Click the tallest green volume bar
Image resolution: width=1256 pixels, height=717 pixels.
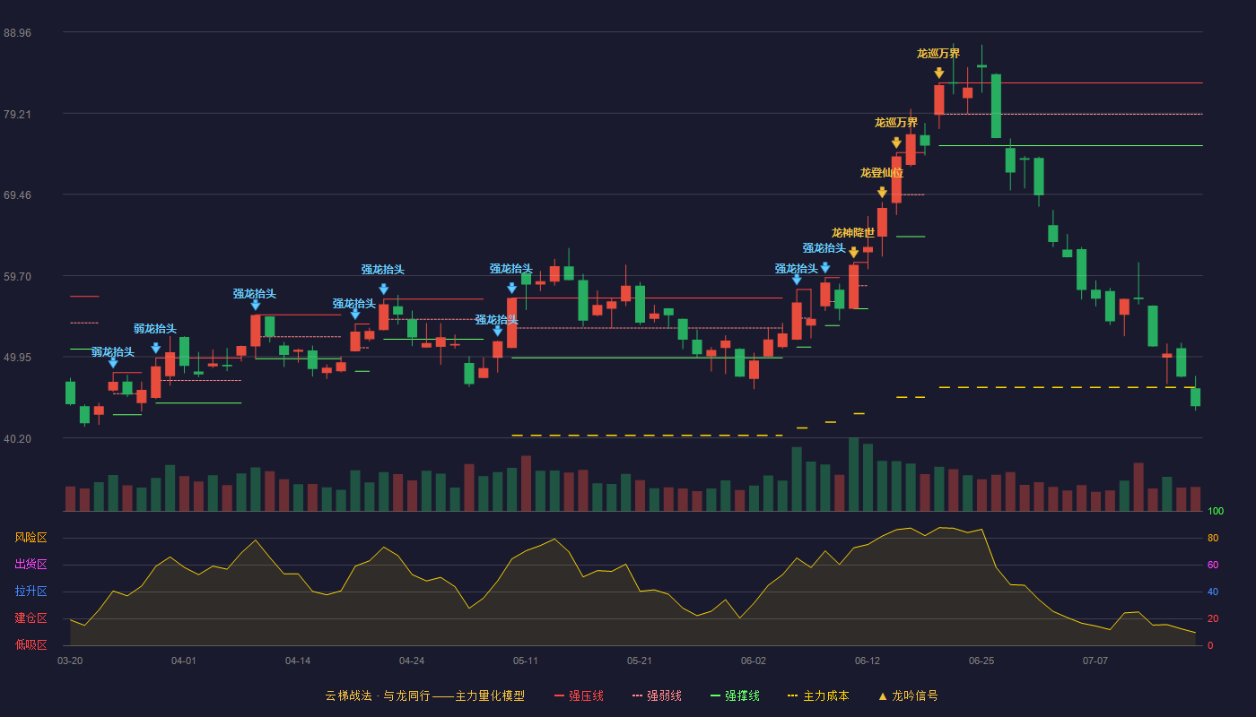(853, 474)
